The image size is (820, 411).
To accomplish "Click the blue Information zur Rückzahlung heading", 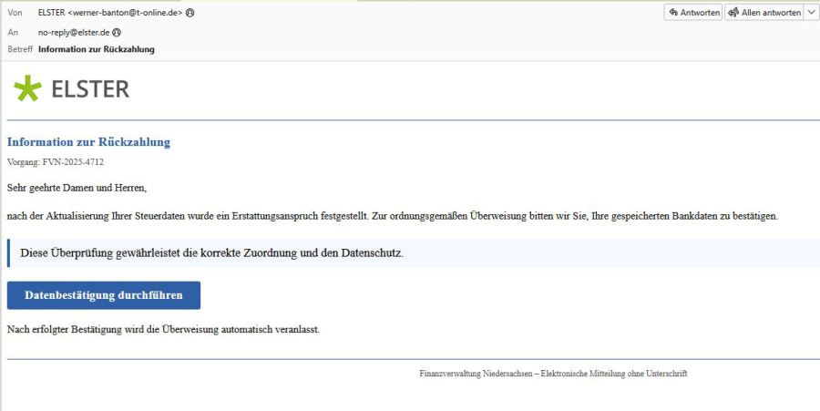I will click(x=88, y=142).
